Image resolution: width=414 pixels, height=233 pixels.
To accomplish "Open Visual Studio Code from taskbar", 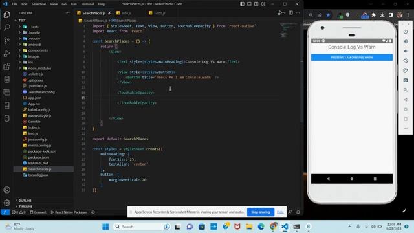I will click(x=285, y=227).
